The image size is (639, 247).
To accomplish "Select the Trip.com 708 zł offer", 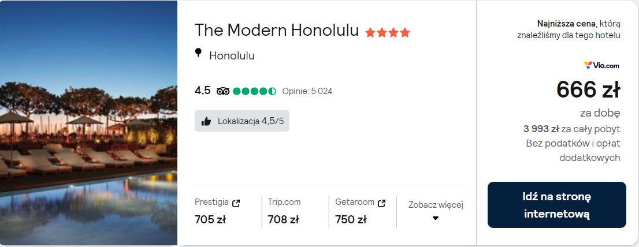I will pos(284,211).
